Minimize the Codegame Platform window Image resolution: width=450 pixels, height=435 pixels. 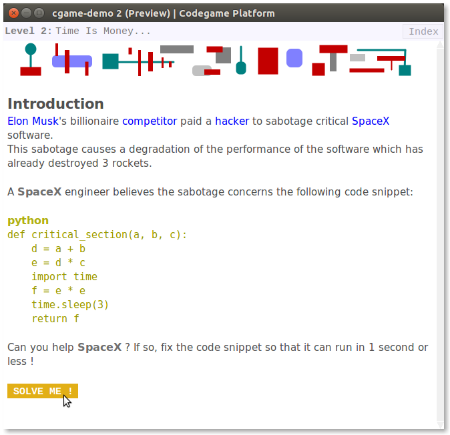point(27,13)
